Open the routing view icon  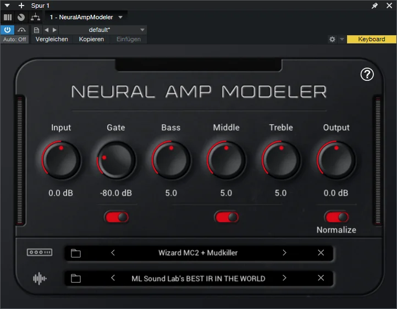35,17
